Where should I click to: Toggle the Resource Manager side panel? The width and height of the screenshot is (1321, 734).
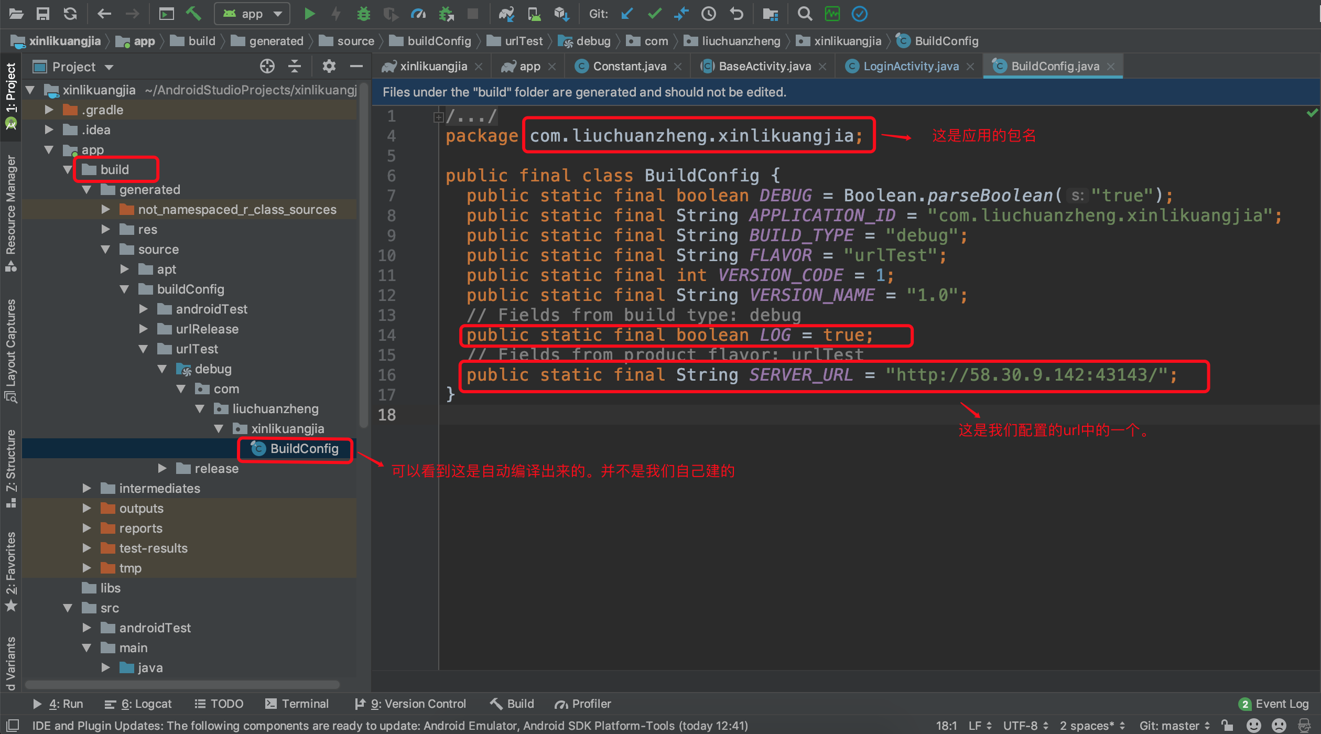10,210
